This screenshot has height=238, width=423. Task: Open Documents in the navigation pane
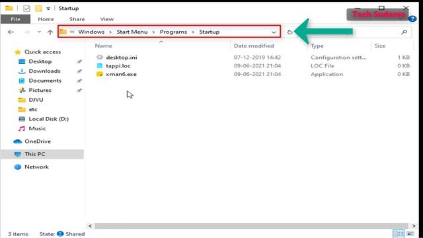[45, 81]
